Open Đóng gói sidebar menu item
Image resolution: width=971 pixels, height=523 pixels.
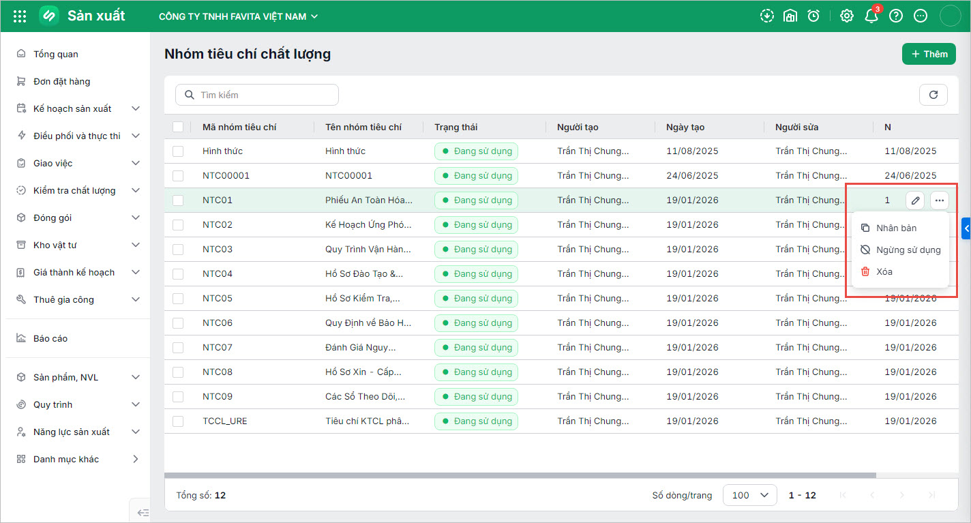click(78, 218)
